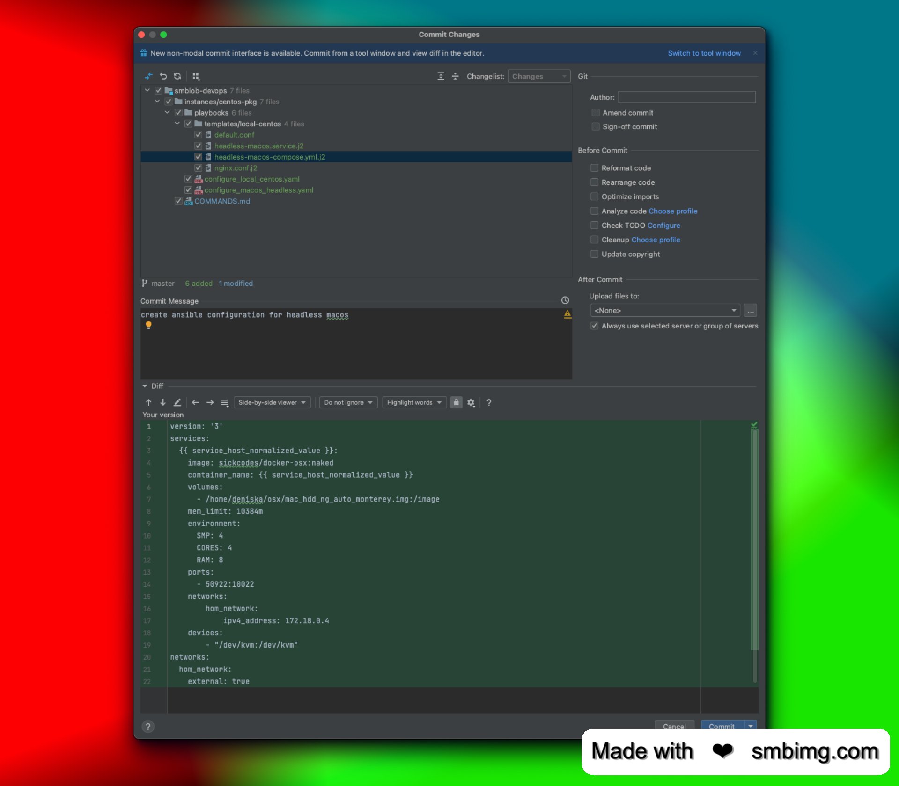Image resolution: width=899 pixels, height=786 pixels.
Task: Enable Update copyright checkbox
Action: 595,254
